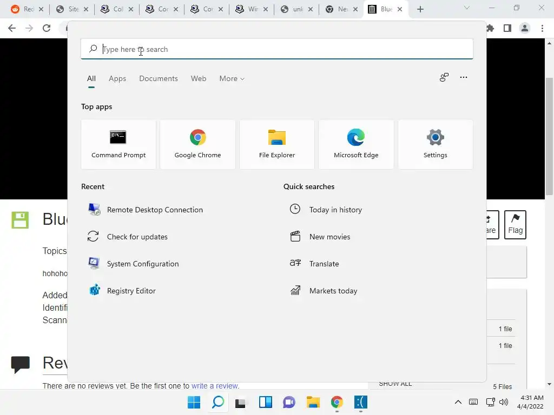Open search options ellipsis menu
554x415 pixels.
point(464,77)
